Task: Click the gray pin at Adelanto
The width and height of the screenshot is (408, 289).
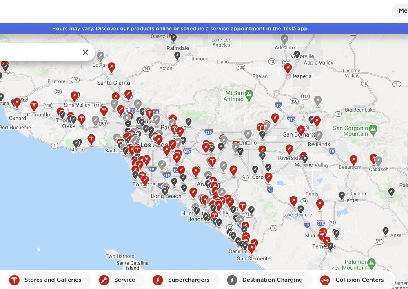Action: point(284,39)
